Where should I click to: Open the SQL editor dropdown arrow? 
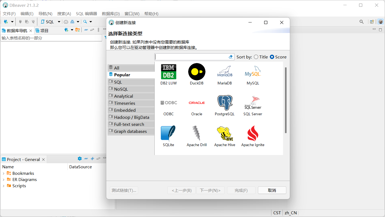pos(59,22)
